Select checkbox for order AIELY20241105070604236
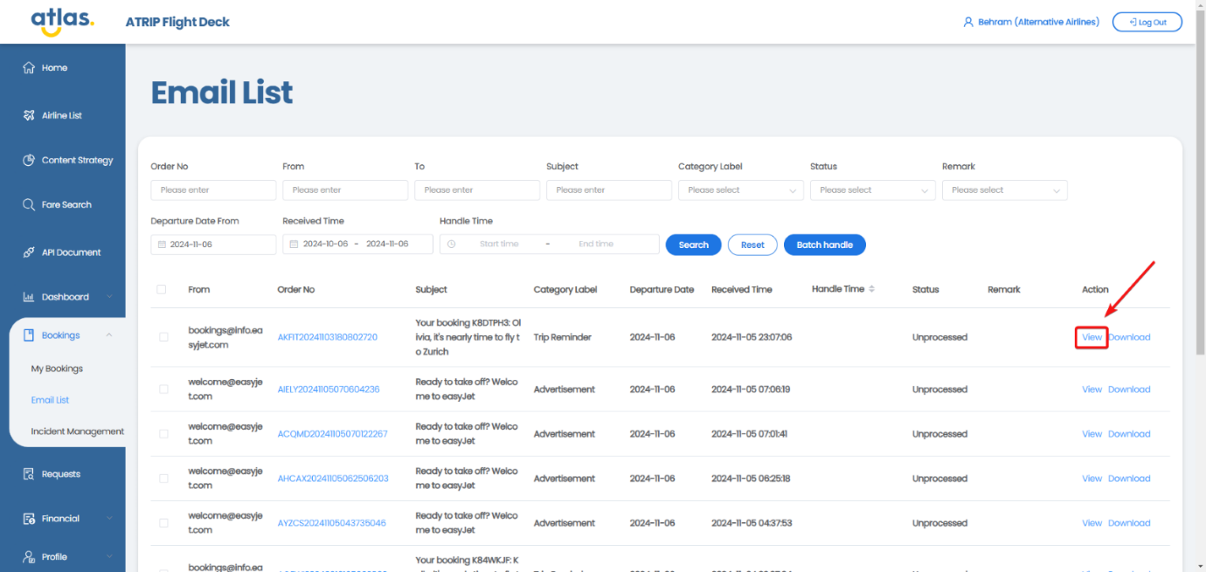 click(163, 389)
